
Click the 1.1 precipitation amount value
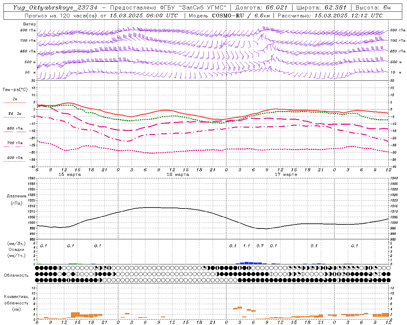tap(246, 246)
